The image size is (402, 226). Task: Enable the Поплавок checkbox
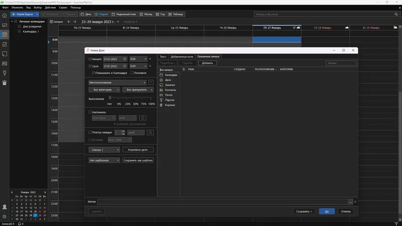132,73
